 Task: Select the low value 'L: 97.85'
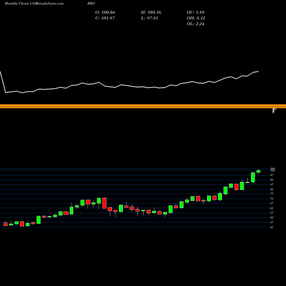click(149, 18)
